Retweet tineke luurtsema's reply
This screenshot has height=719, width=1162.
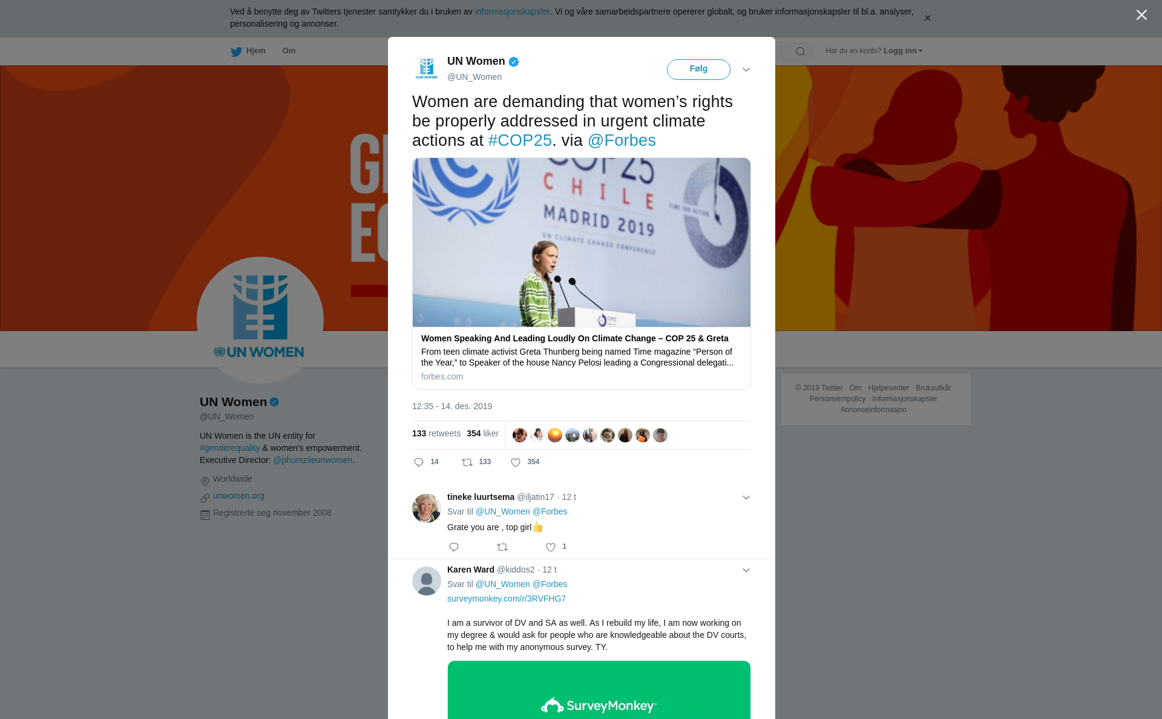pos(502,547)
